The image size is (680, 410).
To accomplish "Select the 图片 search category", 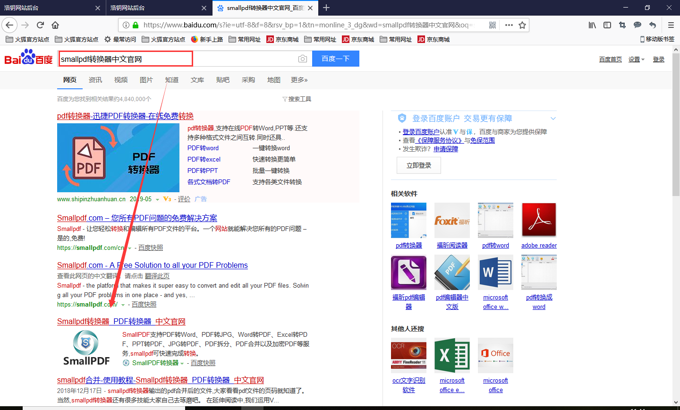I will pyautogui.click(x=146, y=80).
